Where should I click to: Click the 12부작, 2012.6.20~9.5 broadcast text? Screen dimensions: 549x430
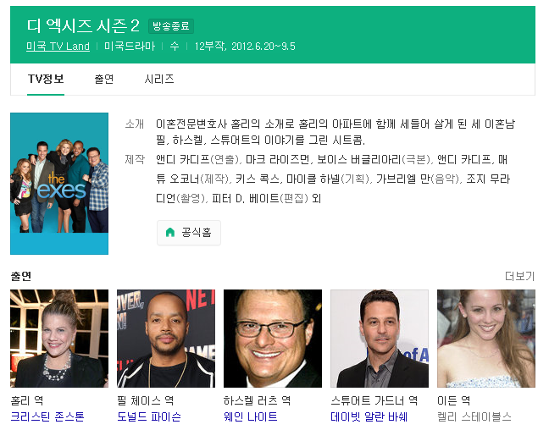tap(245, 47)
